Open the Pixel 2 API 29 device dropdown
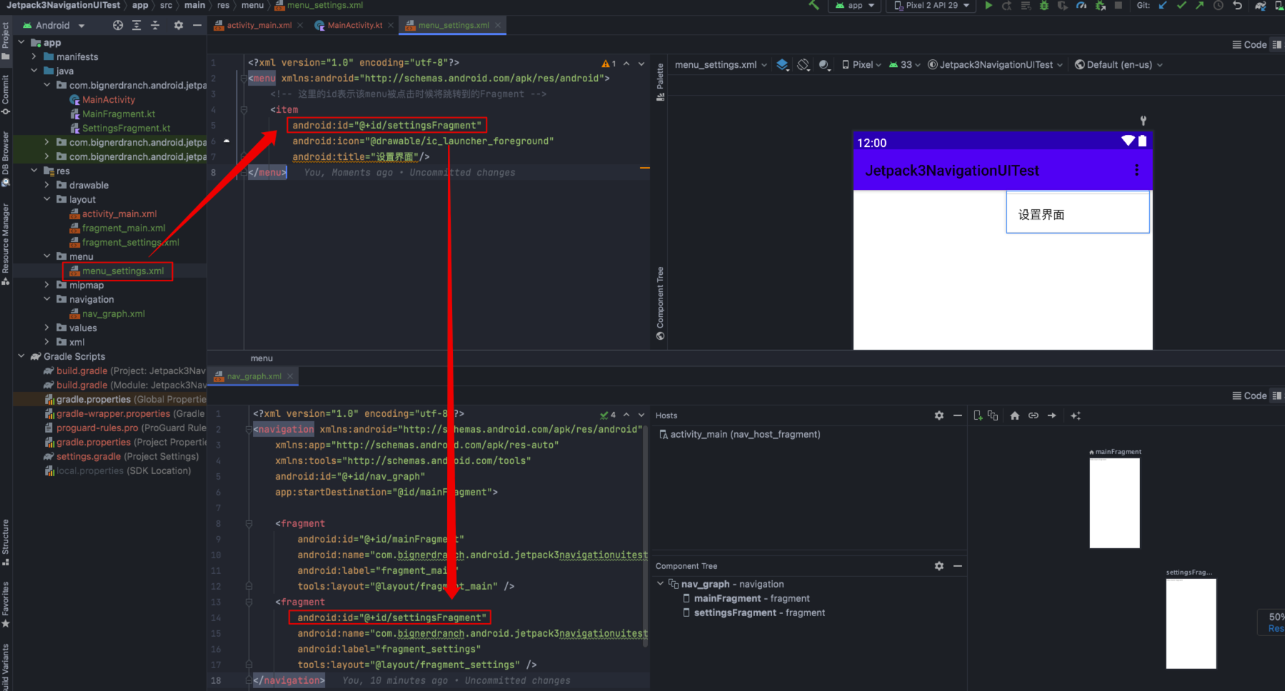Screen dimensions: 1285x691 pyautogui.click(x=931, y=6)
